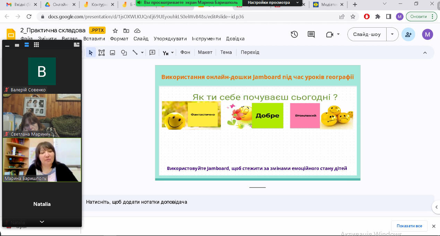Choose the text box tool

click(102, 53)
